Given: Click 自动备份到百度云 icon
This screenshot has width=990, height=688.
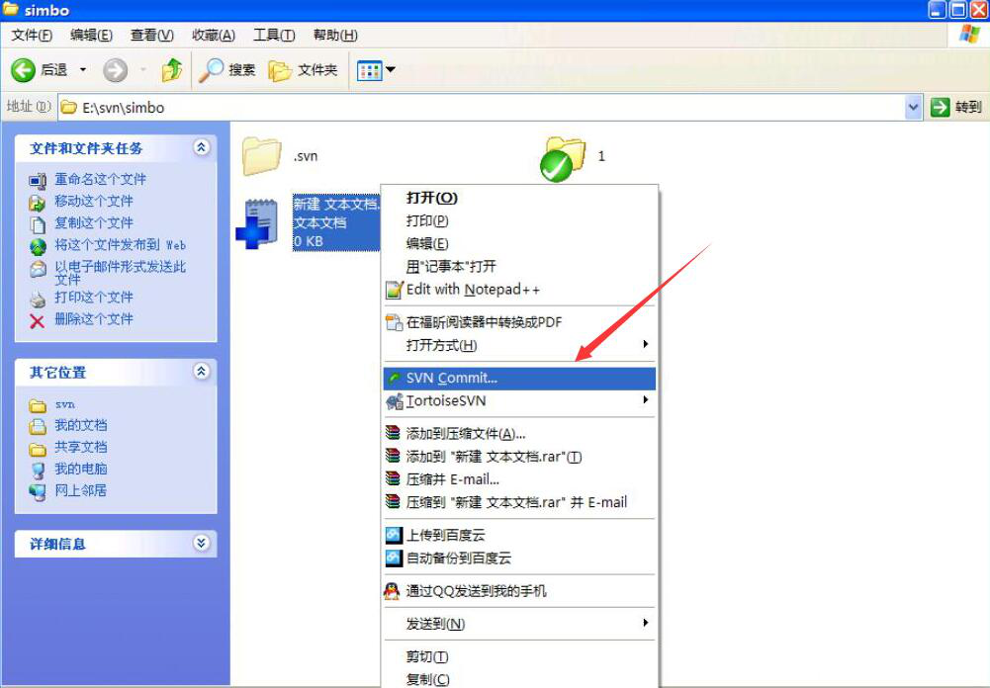Looking at the screenshot, I should (x=394, y=558).
